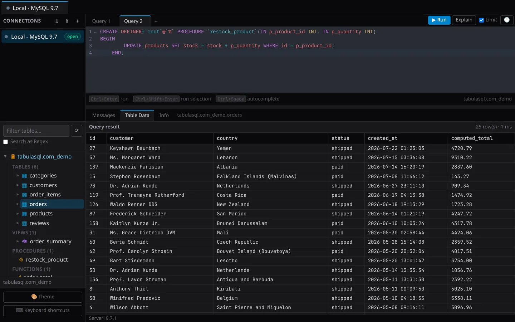515x322 pixels.
Task: Open query history clock icon
Action: [x=507, y=20]
